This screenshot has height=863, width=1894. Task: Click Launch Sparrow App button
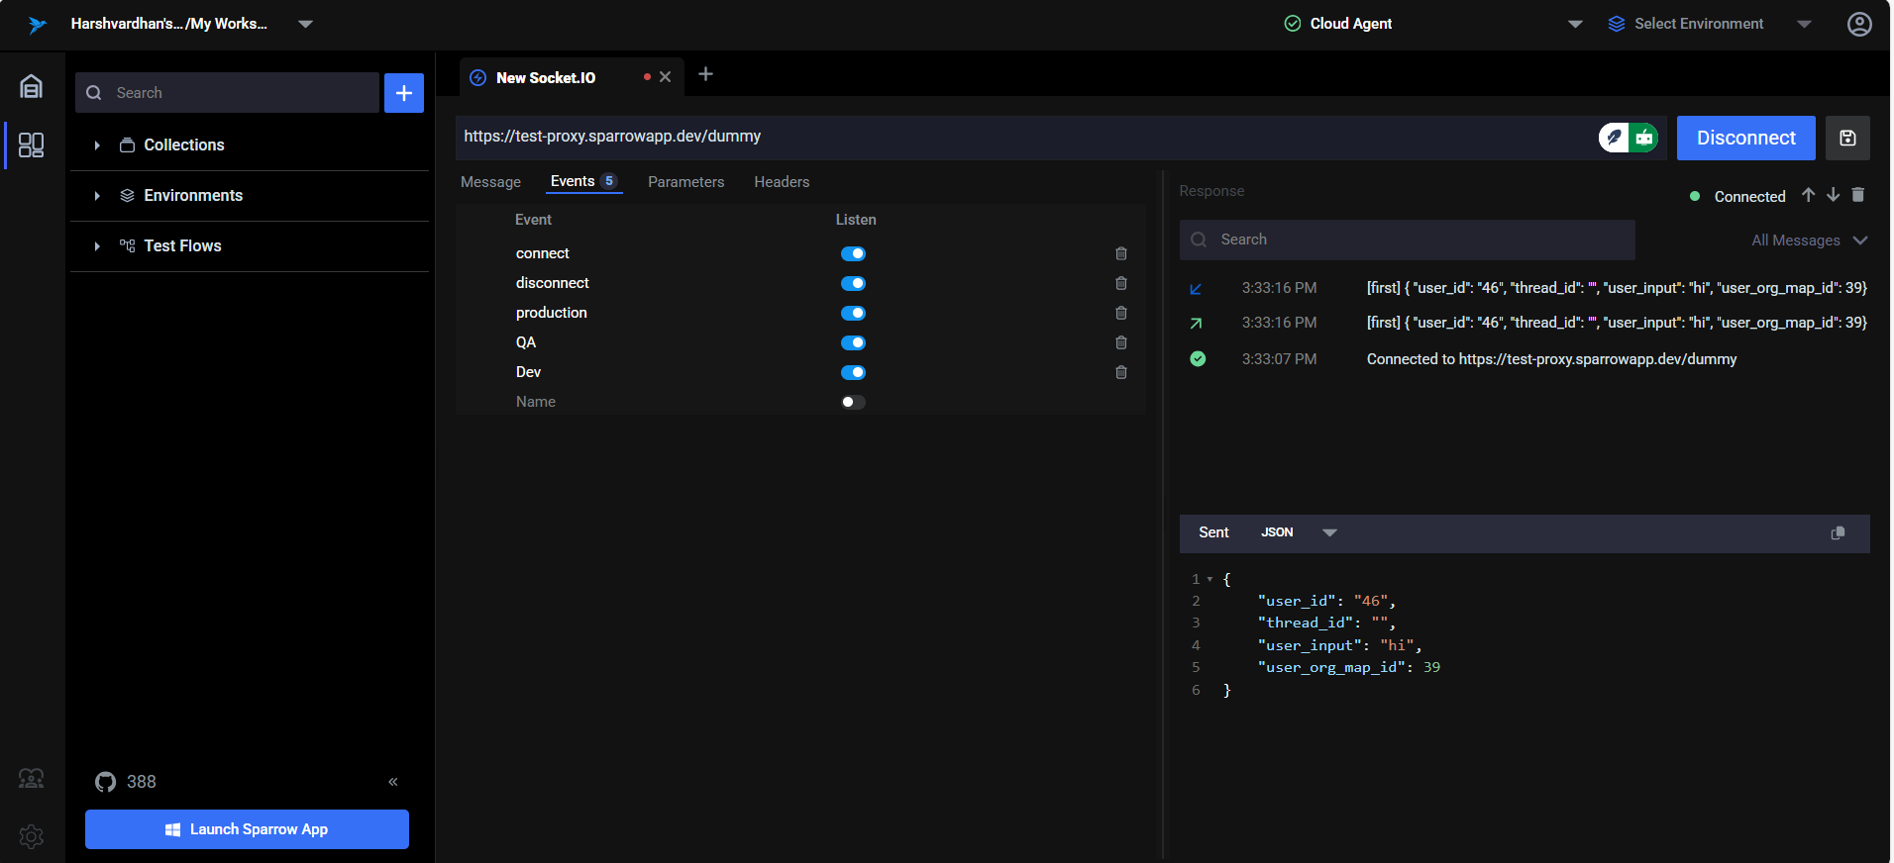pyautogui.click(x=247, y=829)
